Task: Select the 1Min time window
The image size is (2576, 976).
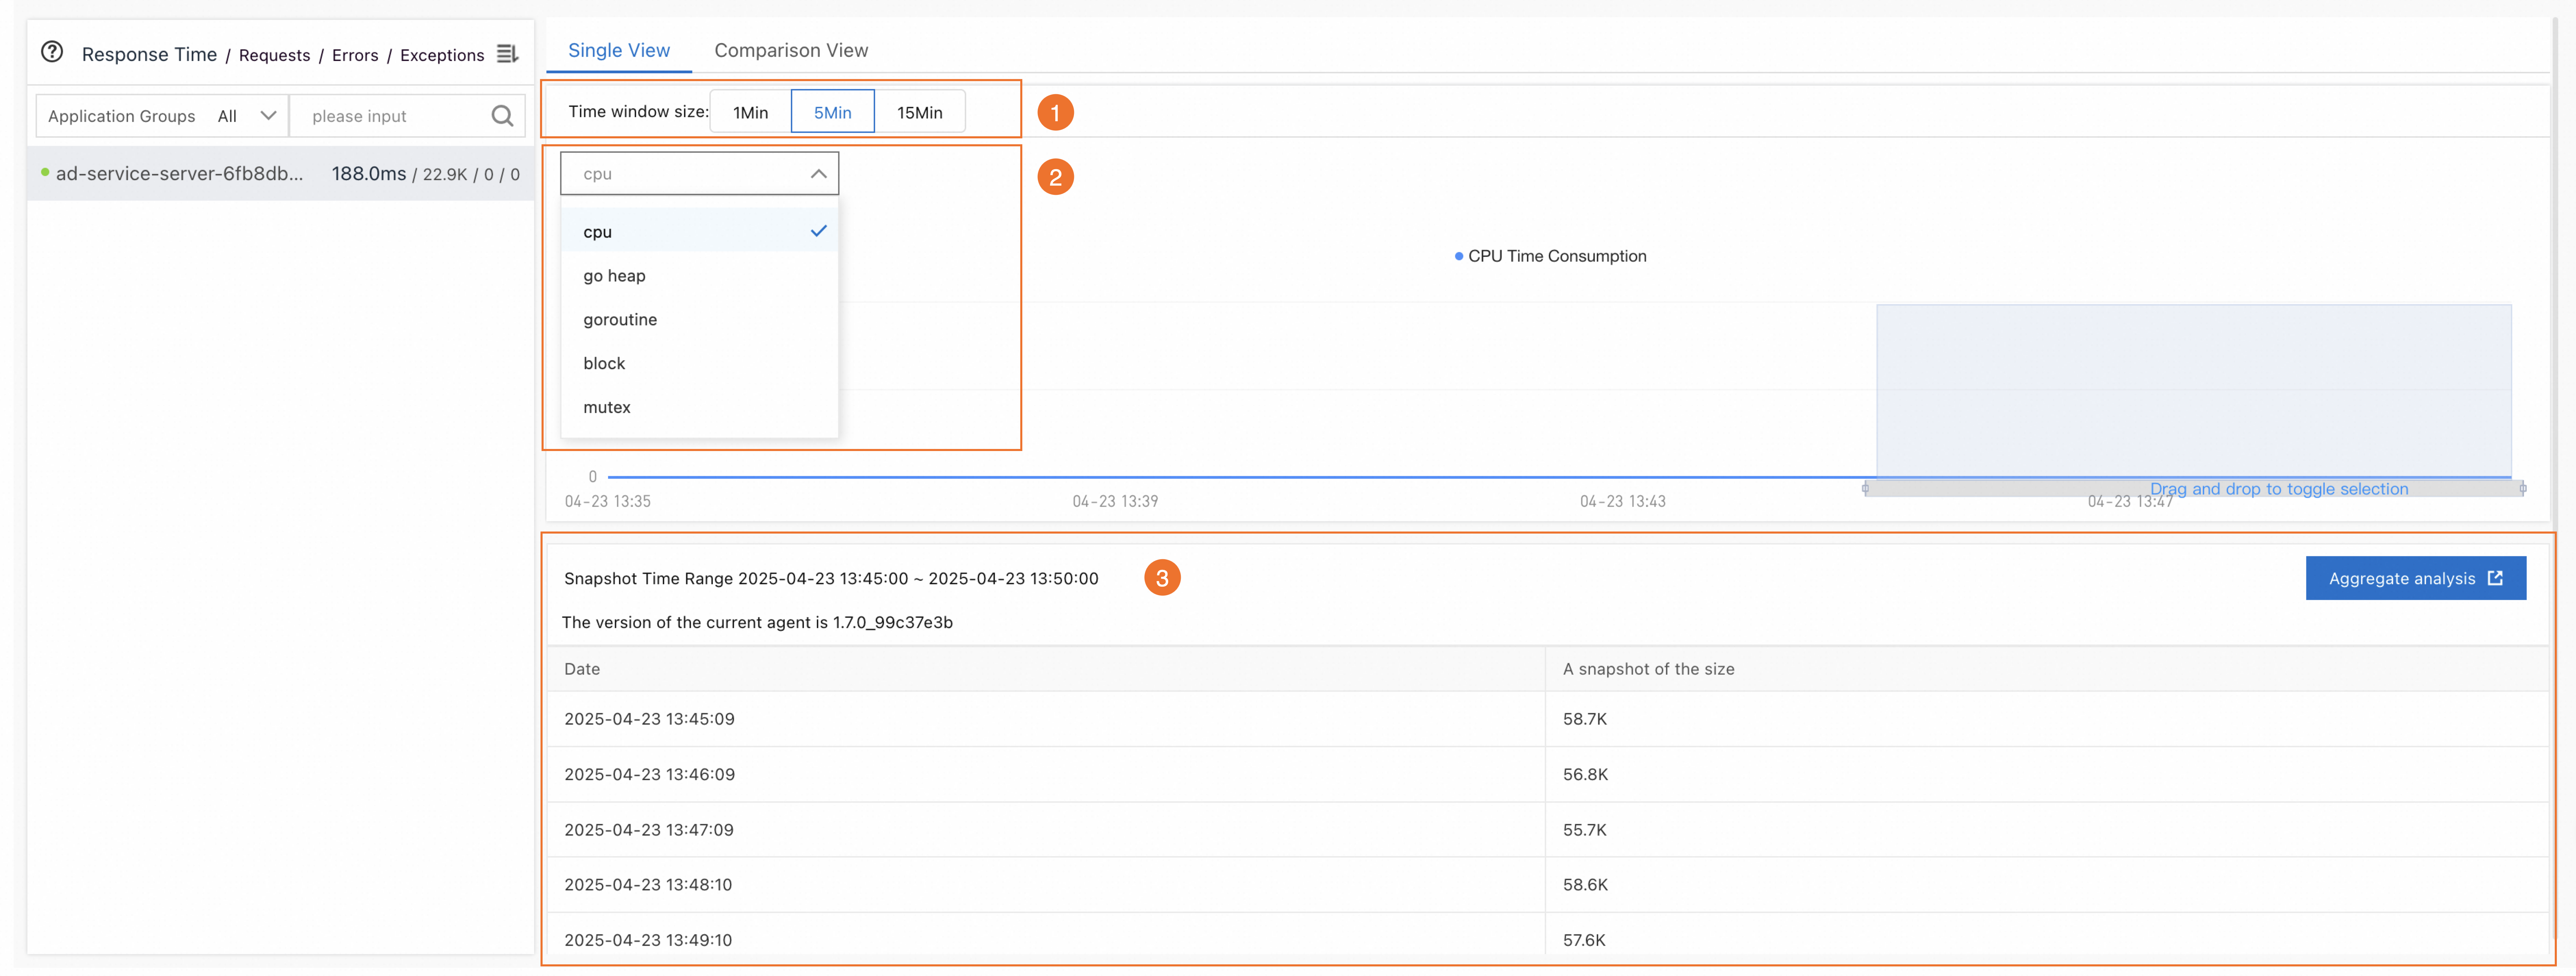Action: (x=750, y=112)
